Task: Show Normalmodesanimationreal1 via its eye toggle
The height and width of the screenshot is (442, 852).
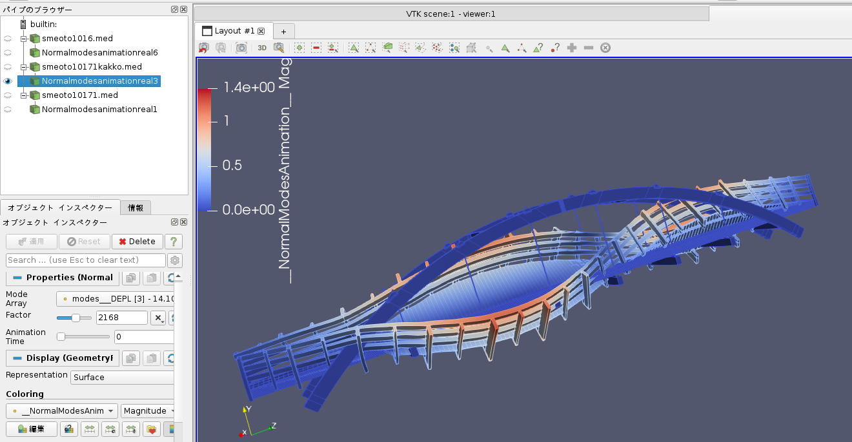Action: point(8,110)
